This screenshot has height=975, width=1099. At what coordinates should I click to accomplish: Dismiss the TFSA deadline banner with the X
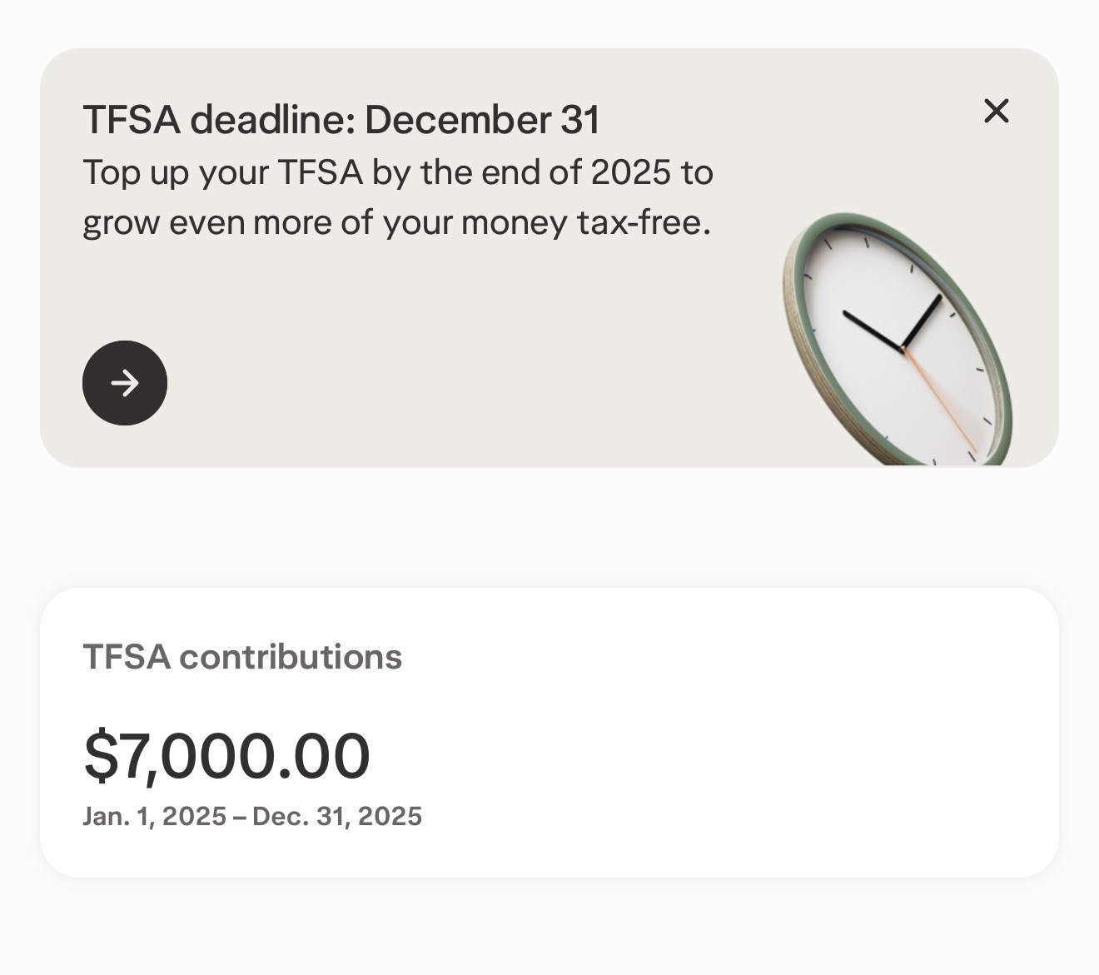tap(997, 111)
